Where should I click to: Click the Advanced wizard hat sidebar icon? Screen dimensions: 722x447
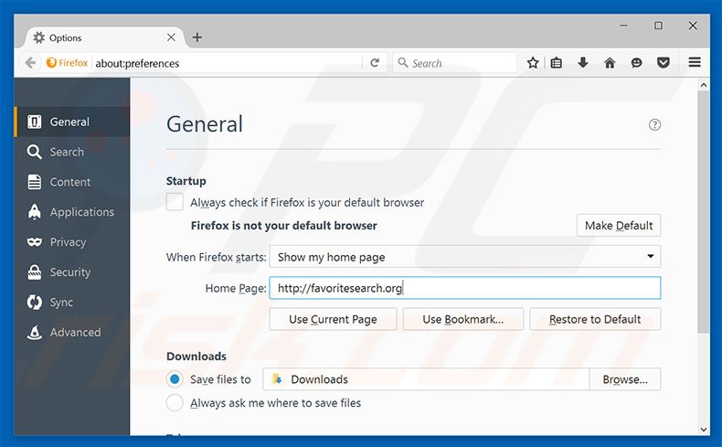[x=34, y=332]
